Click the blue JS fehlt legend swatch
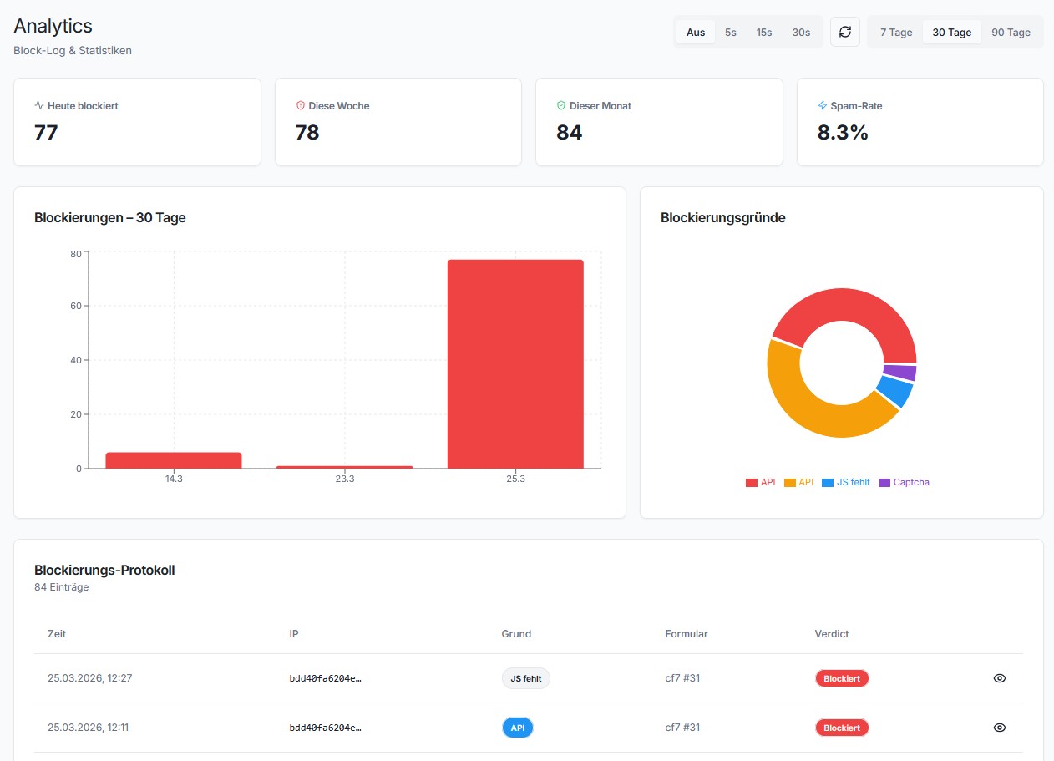 tap(828, 483)
